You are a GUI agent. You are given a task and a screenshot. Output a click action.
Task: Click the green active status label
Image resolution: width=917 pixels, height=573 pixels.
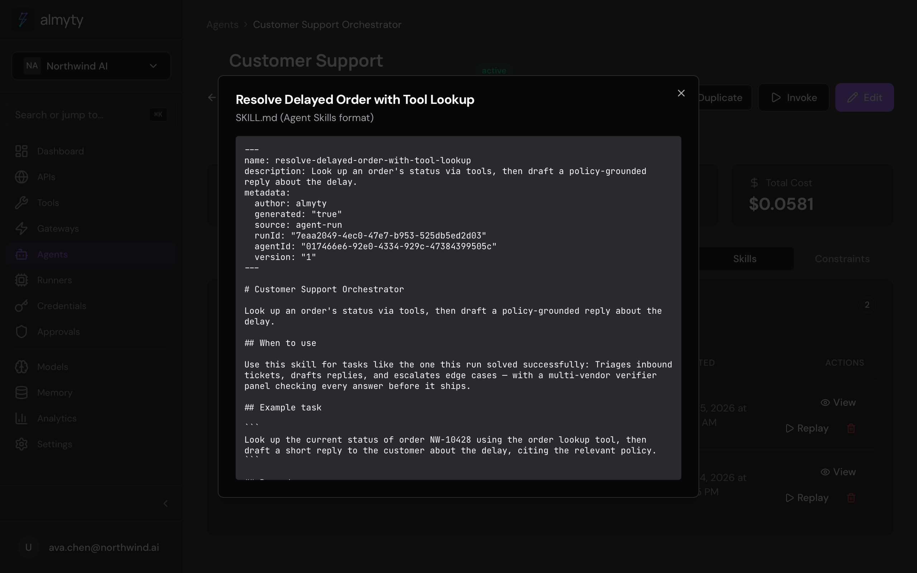[x=494, y=71]
